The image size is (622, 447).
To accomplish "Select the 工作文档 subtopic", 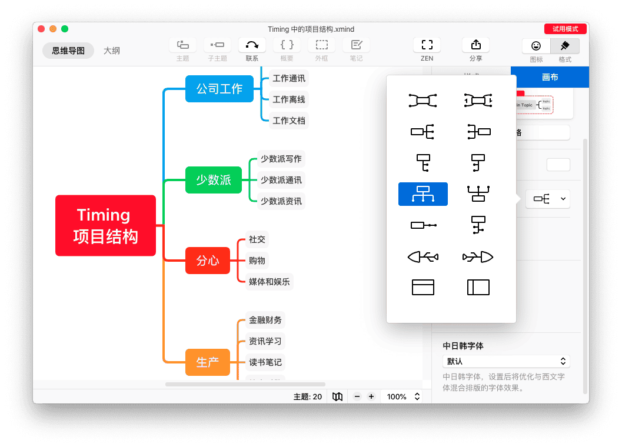I will [289, 121].
